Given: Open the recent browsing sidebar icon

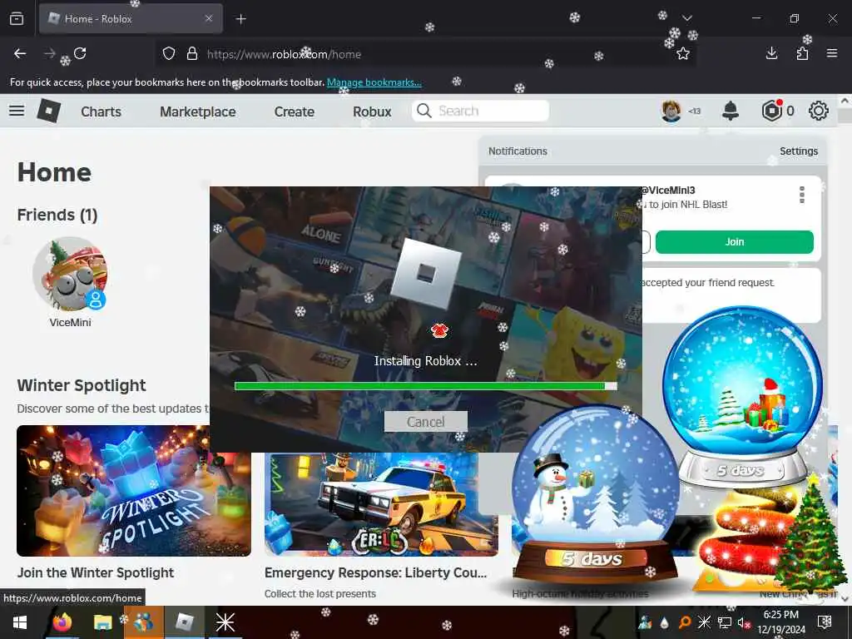Looking at the screenshot, I should 17,18.
